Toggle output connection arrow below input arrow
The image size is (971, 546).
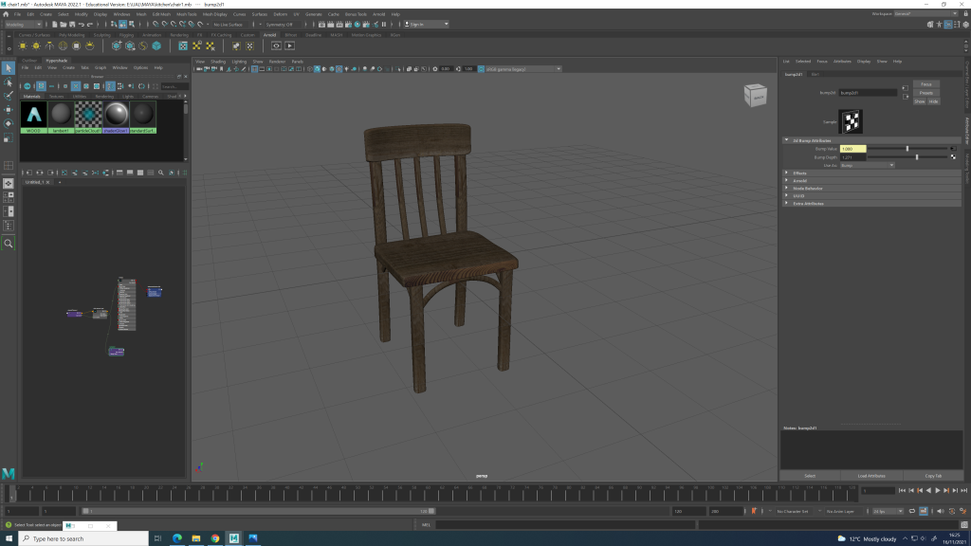[906, 97]
